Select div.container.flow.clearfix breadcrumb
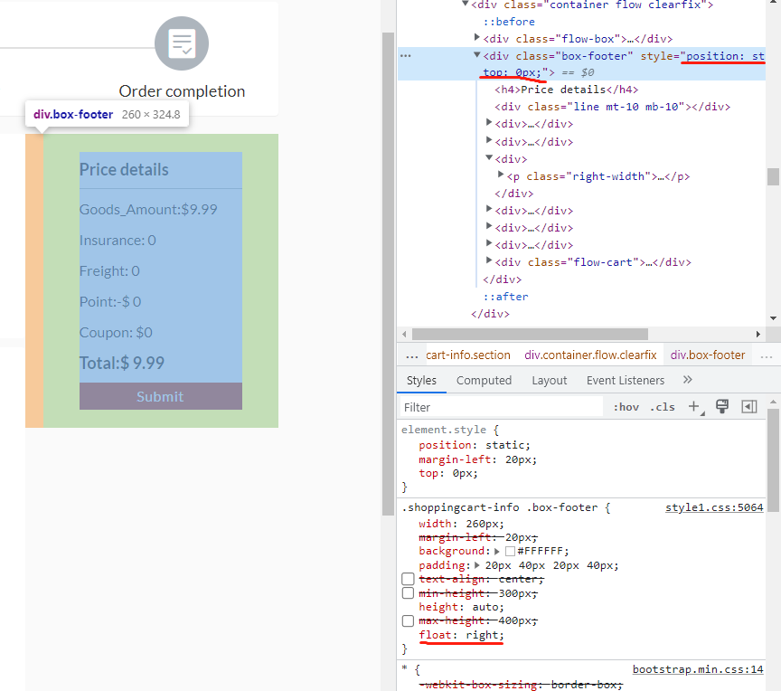Viewport: 781px width, 691px height. [590, 355]
